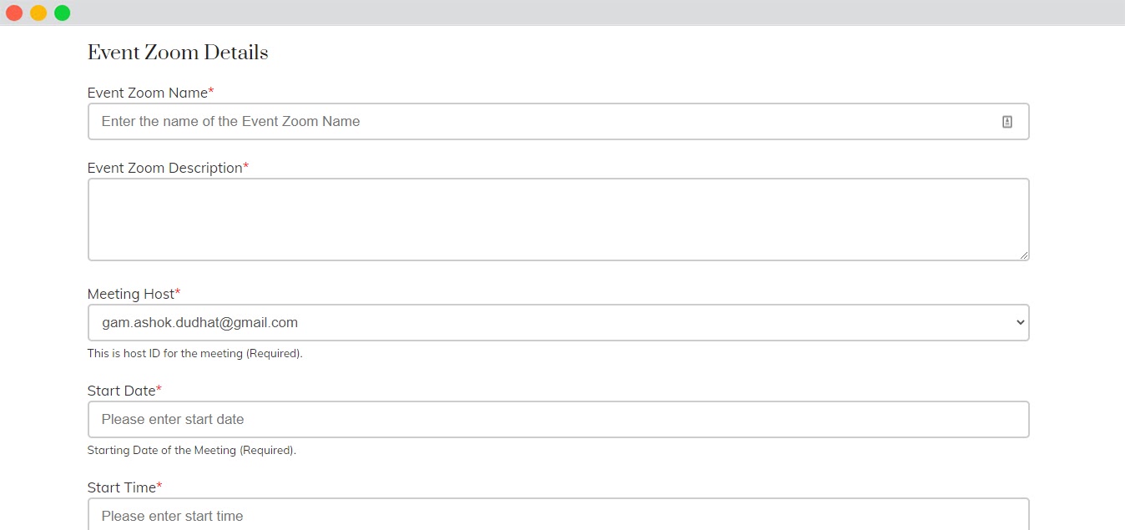This screenshot has height=530, width=1125.
Task: Click the yellow minimize window button
Action: coord(38,13)
